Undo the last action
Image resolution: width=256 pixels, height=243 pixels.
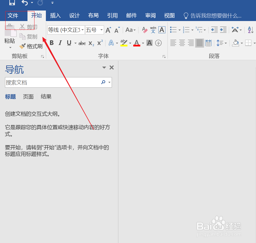coord(25,2)
